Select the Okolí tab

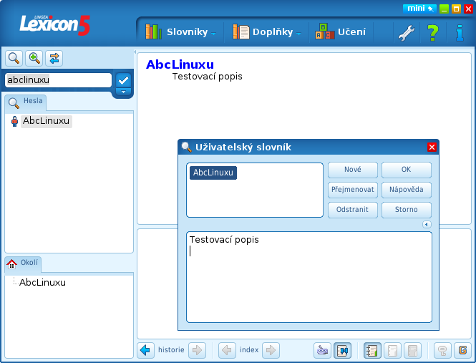23,264
